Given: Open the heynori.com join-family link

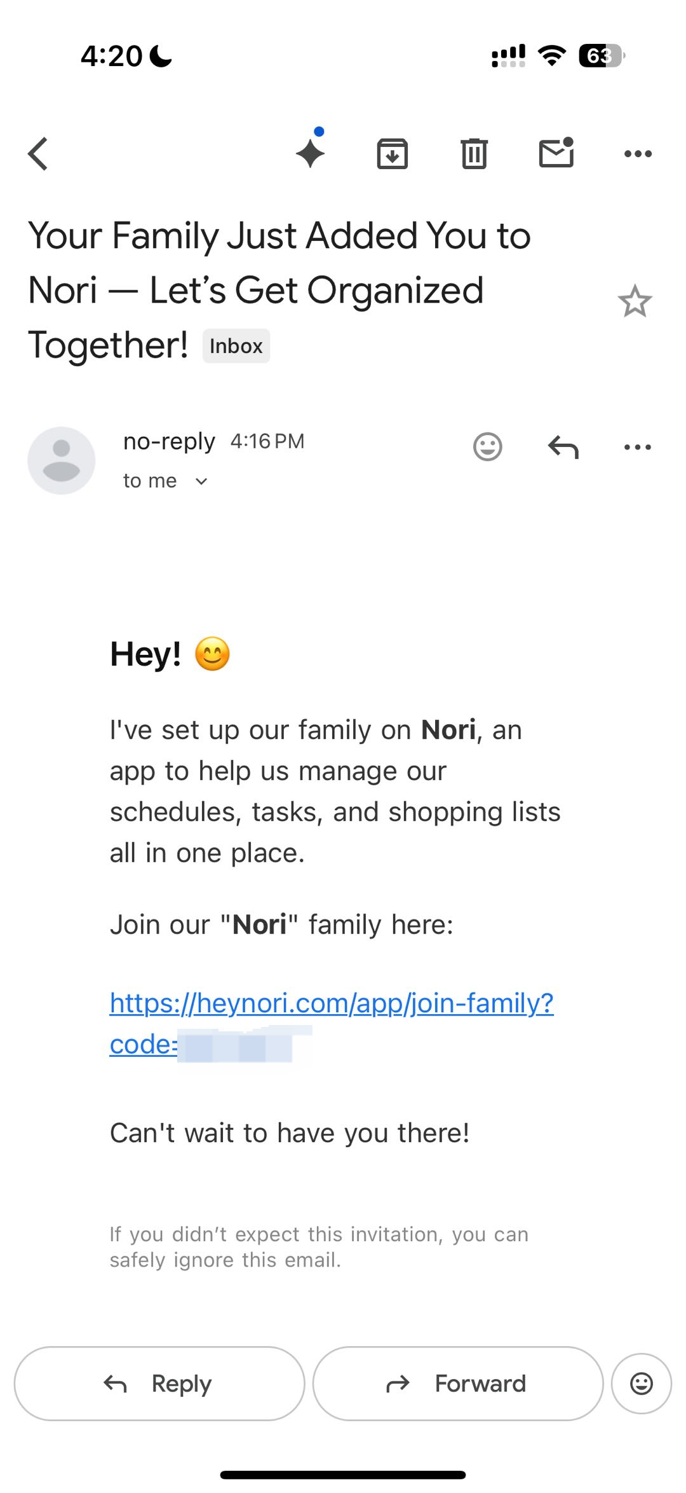Looking at the screenshot, I should tap(332, 1003).
